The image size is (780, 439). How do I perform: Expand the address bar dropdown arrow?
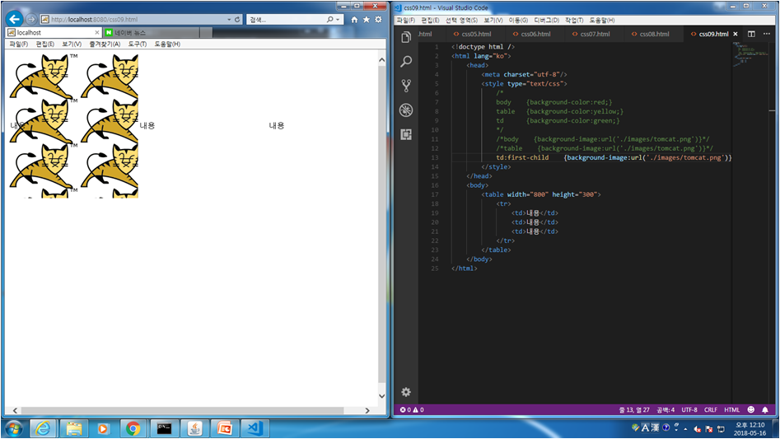(229, 20)
